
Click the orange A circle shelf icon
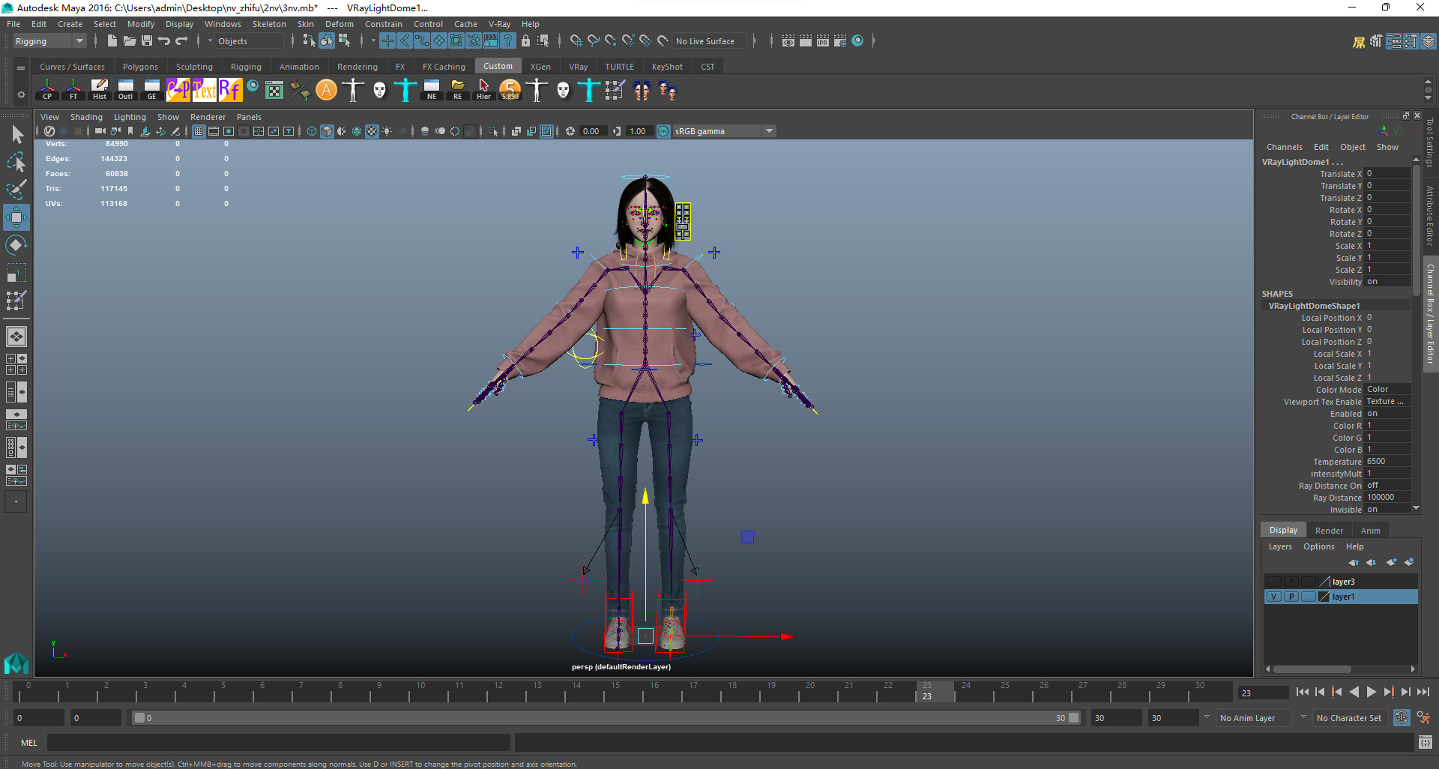(326, 90)
